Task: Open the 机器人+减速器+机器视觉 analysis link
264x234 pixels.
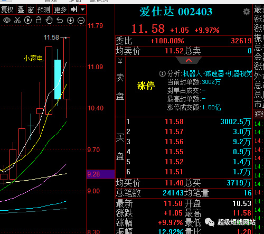Action: tap(218, 73)
